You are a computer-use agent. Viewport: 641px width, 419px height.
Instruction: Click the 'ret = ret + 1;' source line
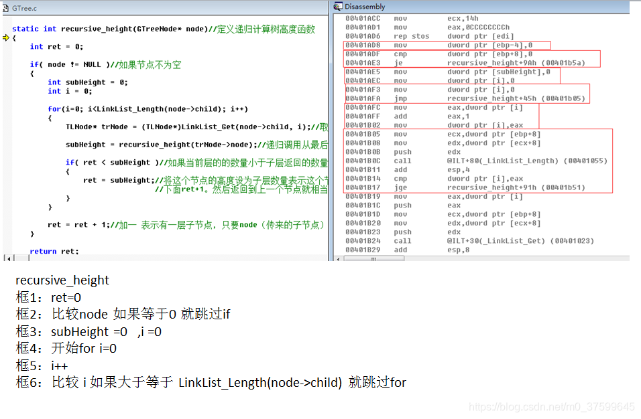click(x=186, y=225)
